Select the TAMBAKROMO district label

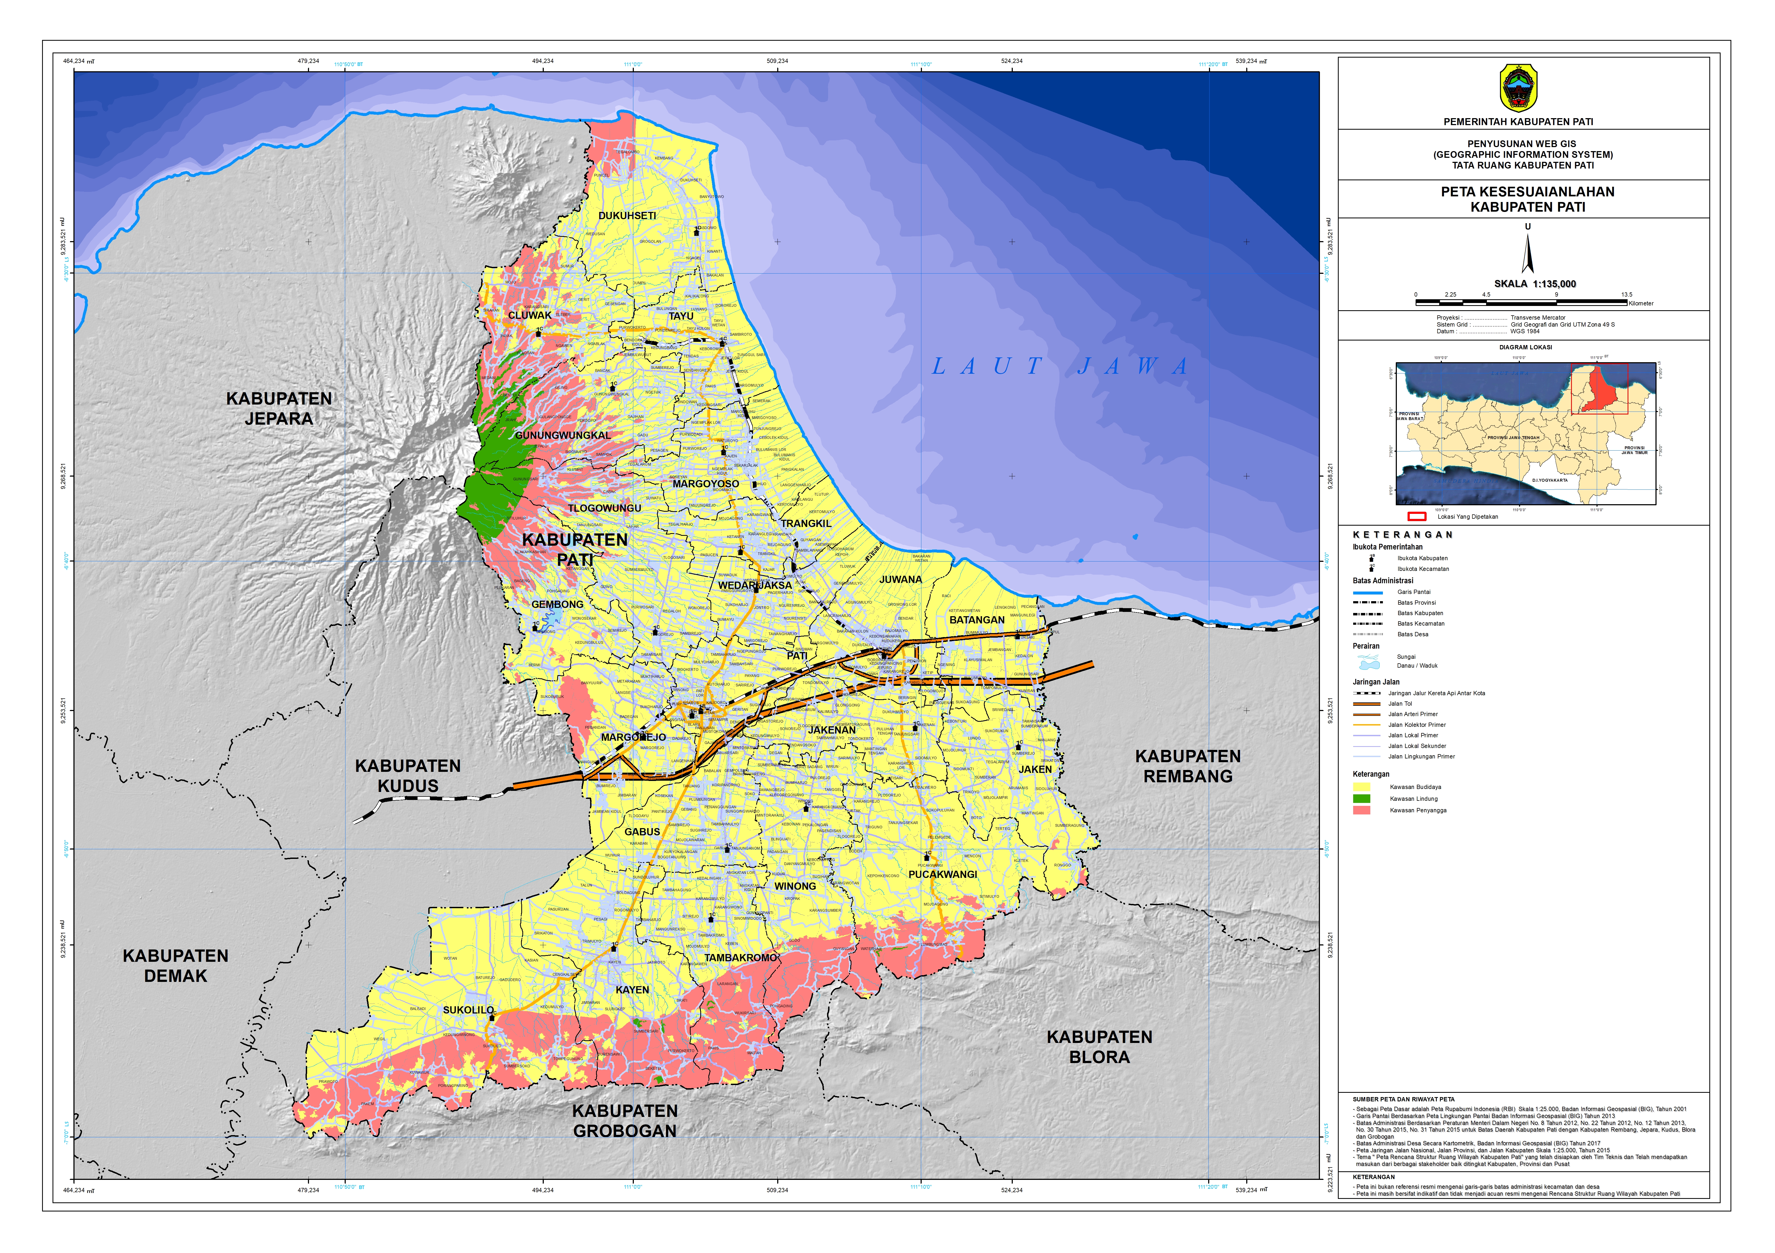coord(740,958)
